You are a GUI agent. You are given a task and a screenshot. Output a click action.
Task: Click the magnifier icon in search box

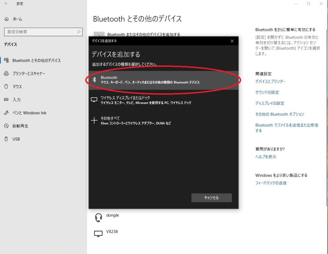coord(79,32)
